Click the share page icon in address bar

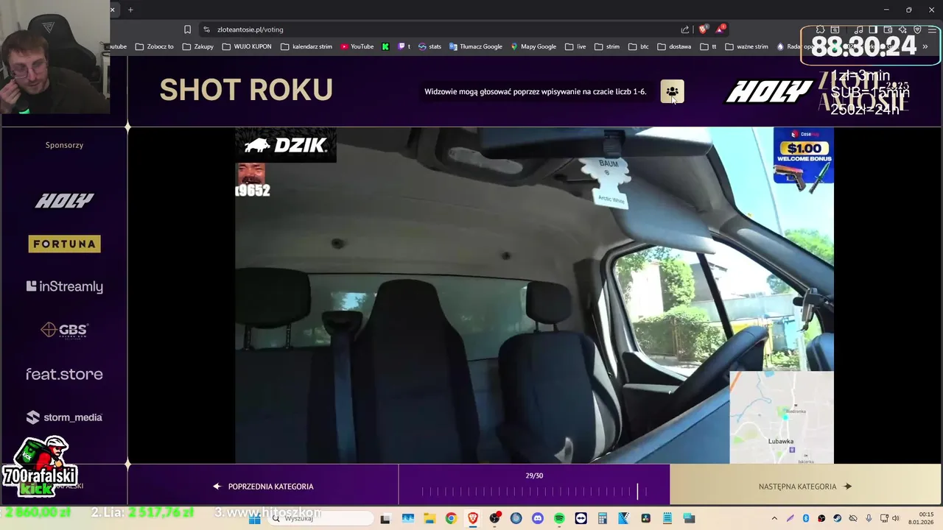[x=685, y=29]
